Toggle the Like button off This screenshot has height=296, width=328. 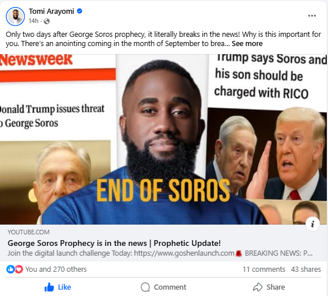[58, 287]
